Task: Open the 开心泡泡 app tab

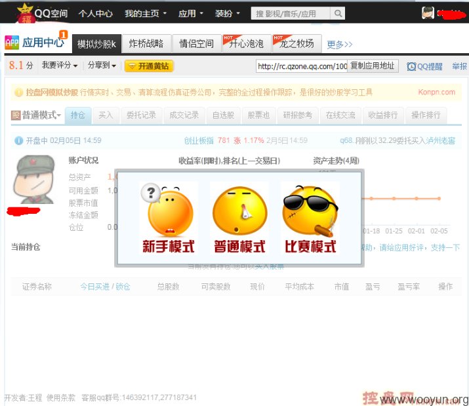Action: coord(247,44)
